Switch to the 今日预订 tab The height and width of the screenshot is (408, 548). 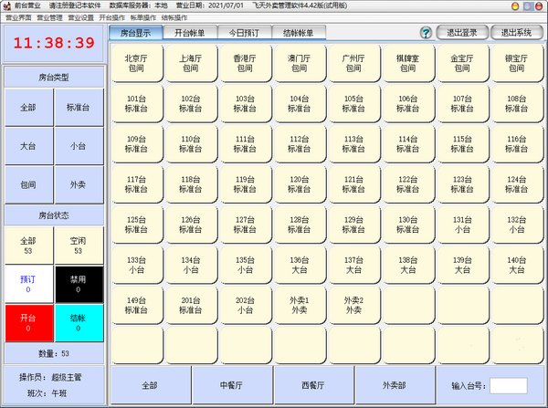tap(244, 33)
